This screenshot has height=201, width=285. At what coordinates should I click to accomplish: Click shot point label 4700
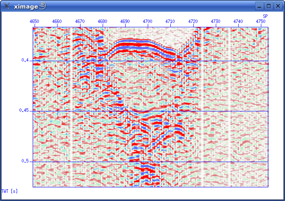pos(147,21)
